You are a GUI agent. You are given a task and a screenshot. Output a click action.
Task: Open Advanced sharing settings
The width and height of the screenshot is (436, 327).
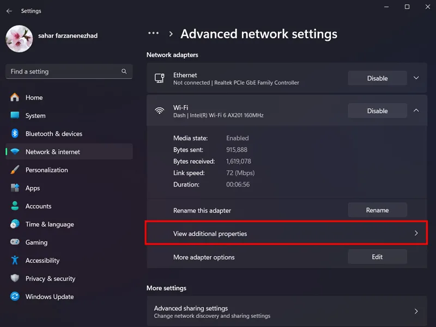tap(287, 311)
